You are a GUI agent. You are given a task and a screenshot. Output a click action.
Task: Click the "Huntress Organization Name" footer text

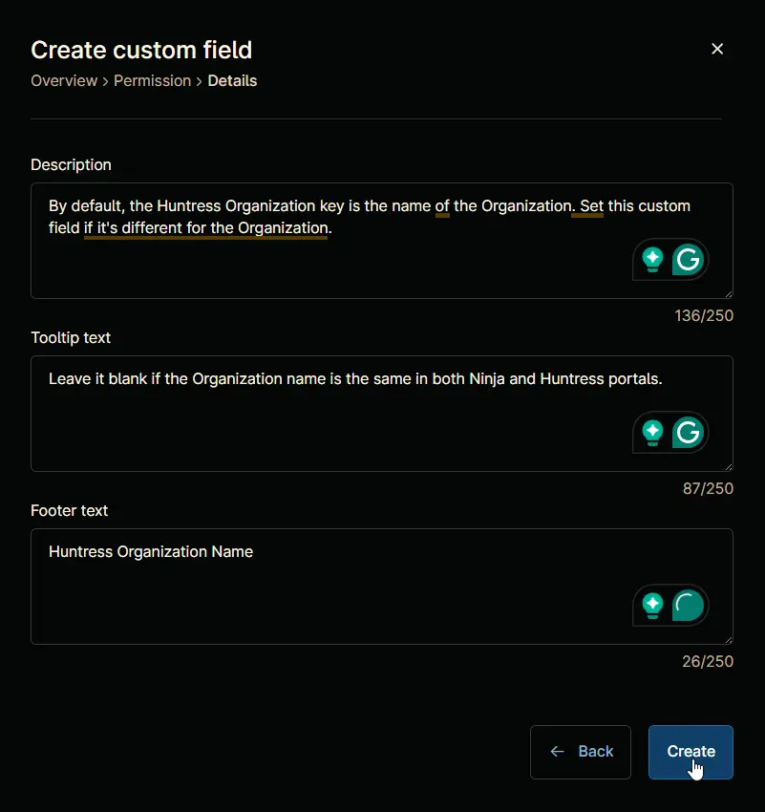(x=151, y=552)
